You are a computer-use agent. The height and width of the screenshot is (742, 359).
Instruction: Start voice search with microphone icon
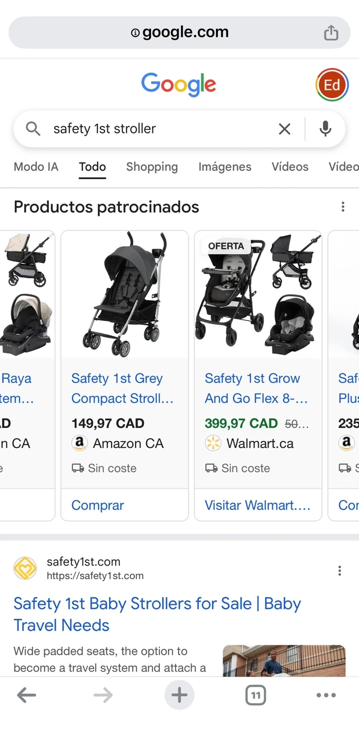coord(325,129)
